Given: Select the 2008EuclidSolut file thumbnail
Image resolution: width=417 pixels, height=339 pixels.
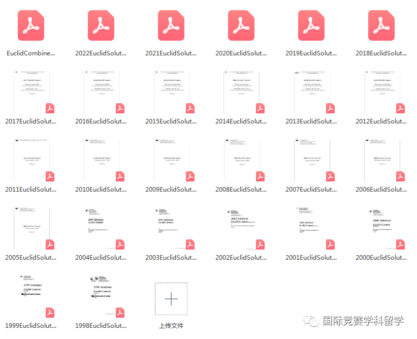Looking at the screenshot, I should click(242, 161).
